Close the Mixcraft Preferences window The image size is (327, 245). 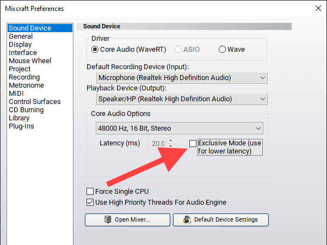[x=318, y=9]
